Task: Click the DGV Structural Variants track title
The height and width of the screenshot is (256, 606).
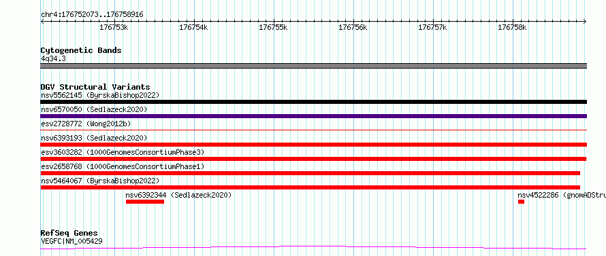Action: tap(95, 87)
